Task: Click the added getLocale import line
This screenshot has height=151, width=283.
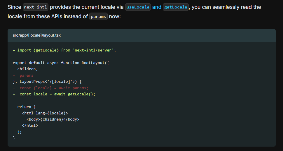Action: (64, 50)
